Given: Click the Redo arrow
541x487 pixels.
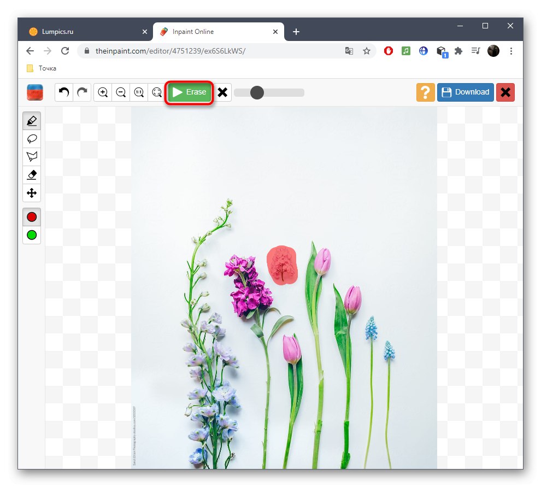Looking at the screenshot, I should pos(82,92).
